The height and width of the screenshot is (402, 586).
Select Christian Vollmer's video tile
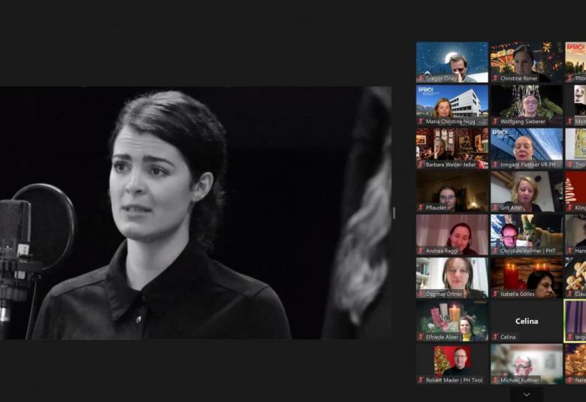point(526,234)
